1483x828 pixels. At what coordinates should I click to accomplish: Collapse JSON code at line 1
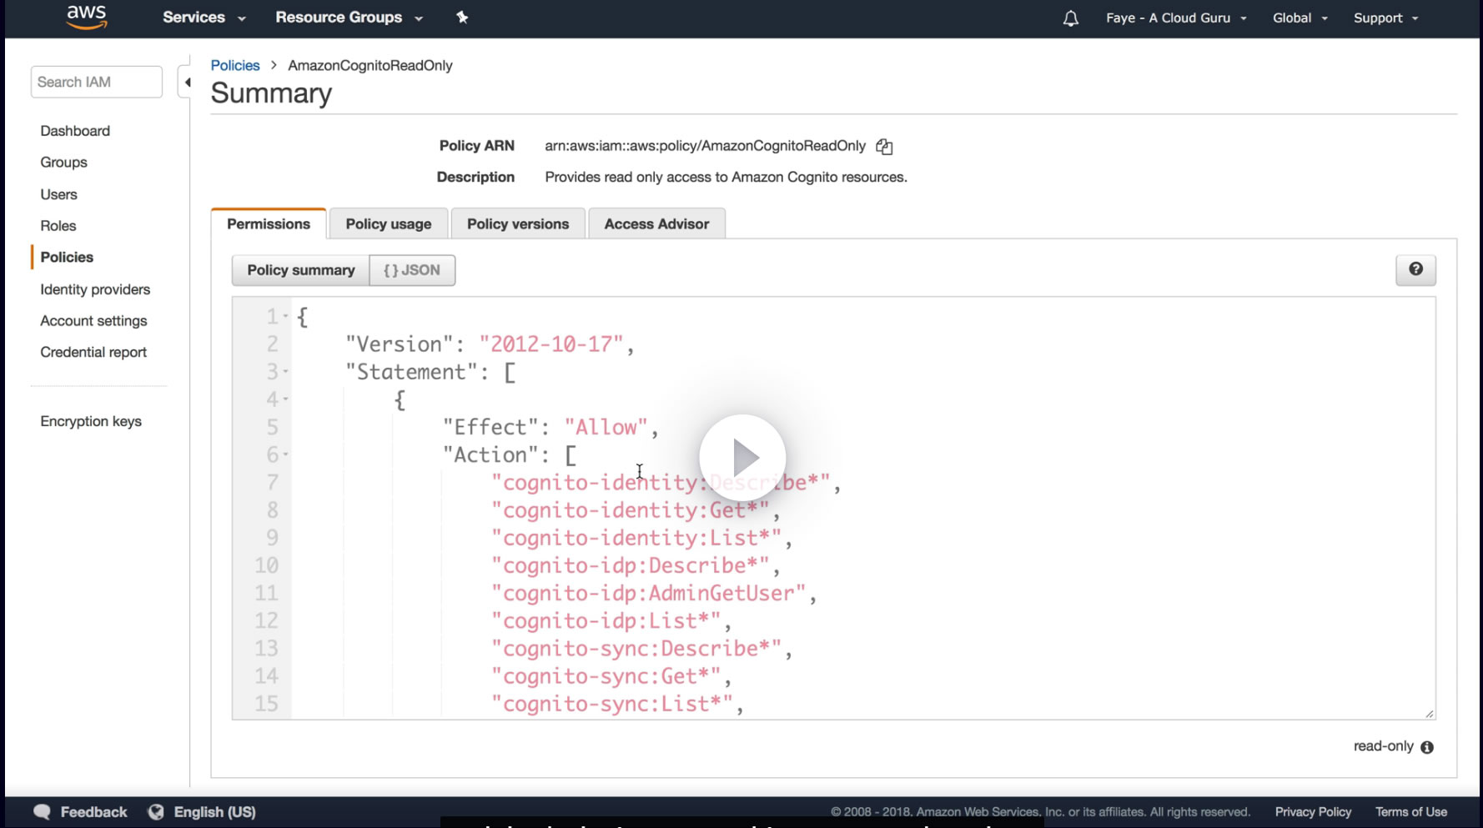pyautogui.click(x=285, y=317)
